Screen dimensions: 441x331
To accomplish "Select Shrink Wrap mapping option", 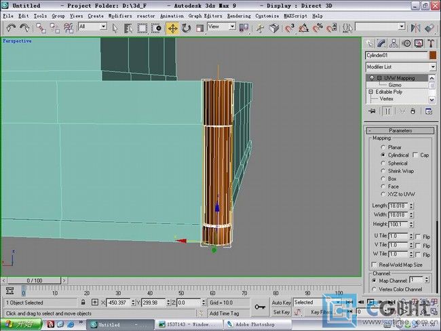I will click(383, 171).
